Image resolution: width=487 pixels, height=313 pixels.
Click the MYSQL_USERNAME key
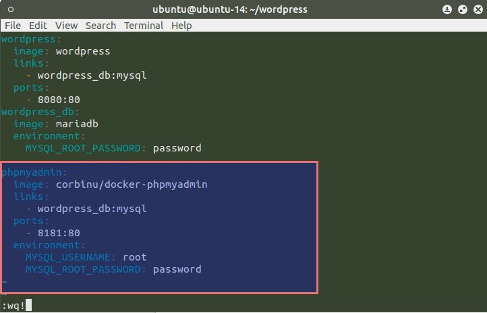70,257
